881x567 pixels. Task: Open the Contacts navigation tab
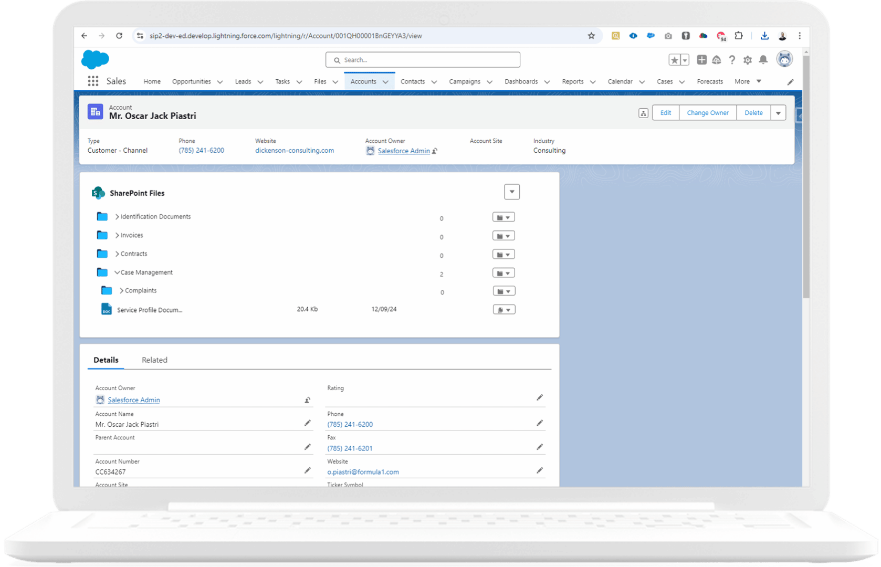tap(412, 82)
